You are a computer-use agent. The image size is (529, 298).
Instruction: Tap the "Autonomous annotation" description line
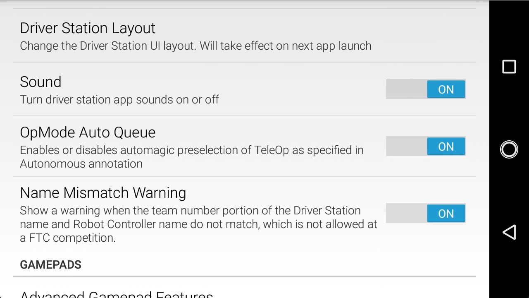[81, 164]
